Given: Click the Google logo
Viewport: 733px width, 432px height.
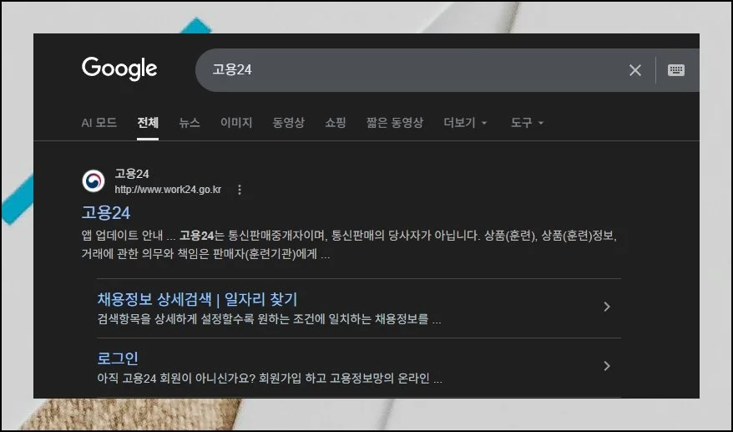Looking at the screenshot, I should click(119, 69).
